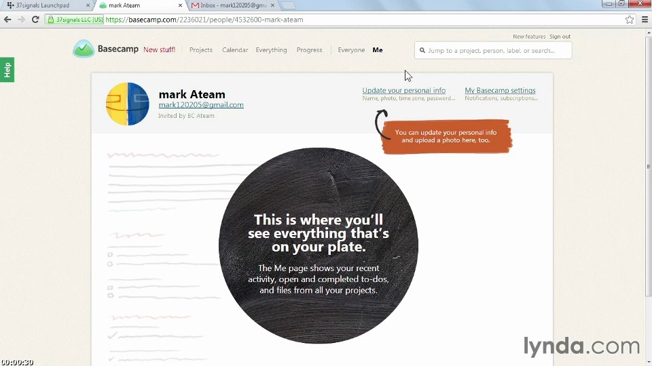Click the scrollbar up arrow
This screenshot has width=652, height=366.
click(649, 33)
